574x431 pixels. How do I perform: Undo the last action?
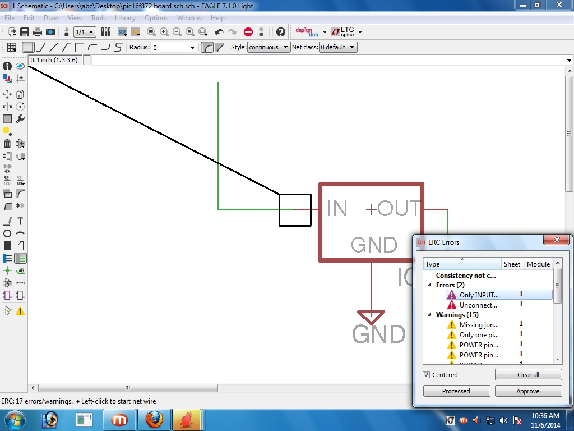click(219, 32)
